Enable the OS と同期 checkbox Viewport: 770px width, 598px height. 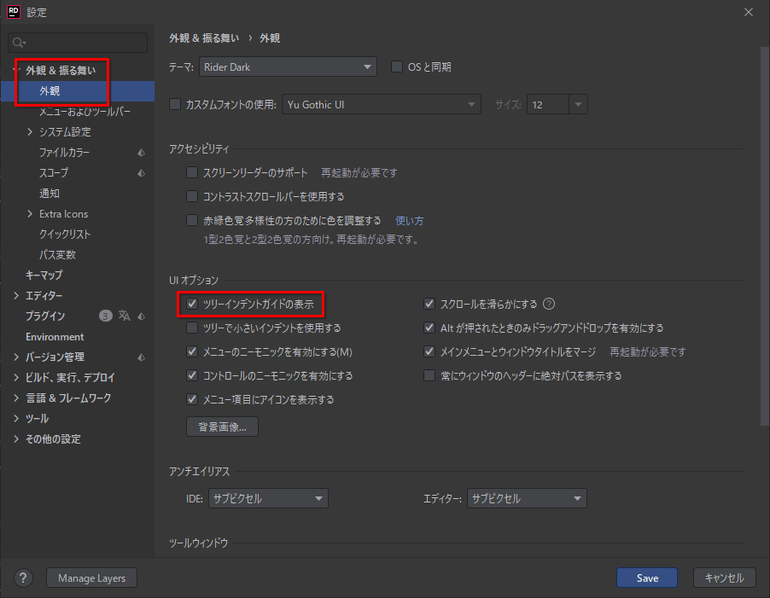pos(396,66)
